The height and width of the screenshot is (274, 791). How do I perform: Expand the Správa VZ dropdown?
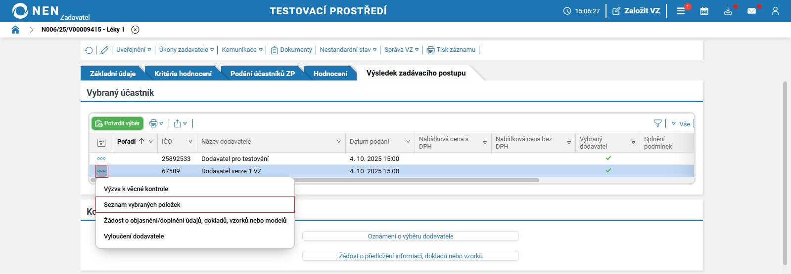[x=402, y=50]
